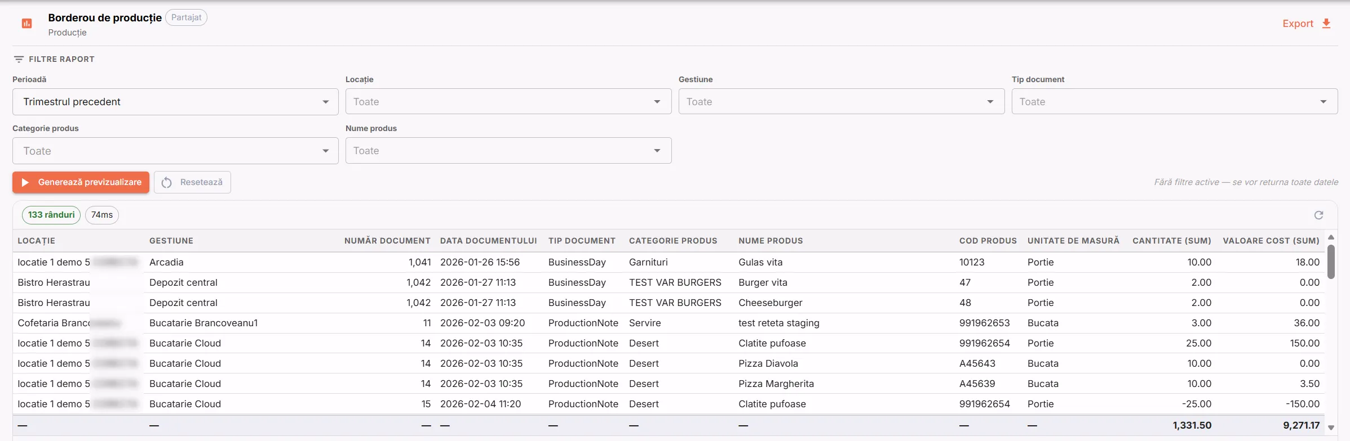Click the scroll-up arrow of the table
The image size is (1350, 441).
click(x=1331, y=237)
